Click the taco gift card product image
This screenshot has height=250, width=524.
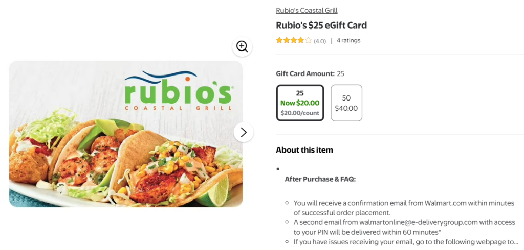click(x=126, y=134)
